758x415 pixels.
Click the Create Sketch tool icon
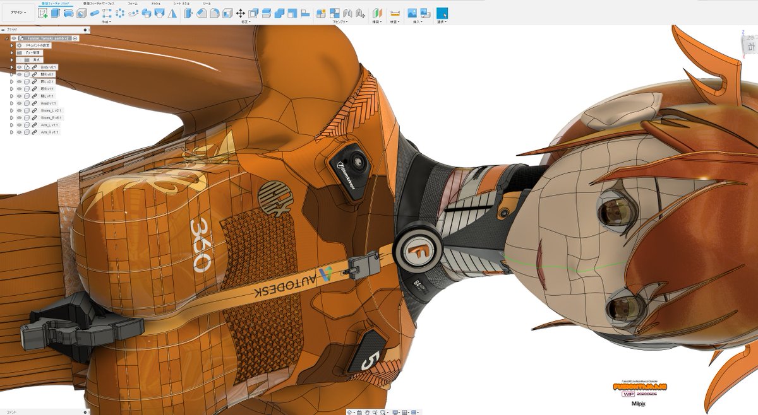point(43,13)
